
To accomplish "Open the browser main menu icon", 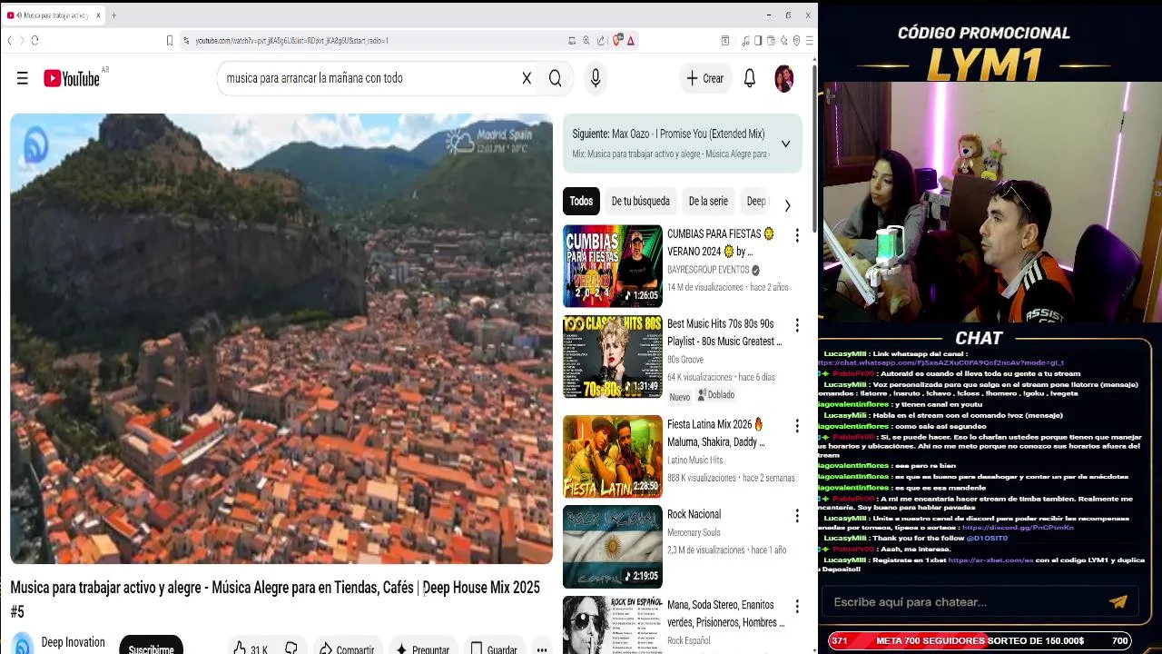I will tap(809, 40).
